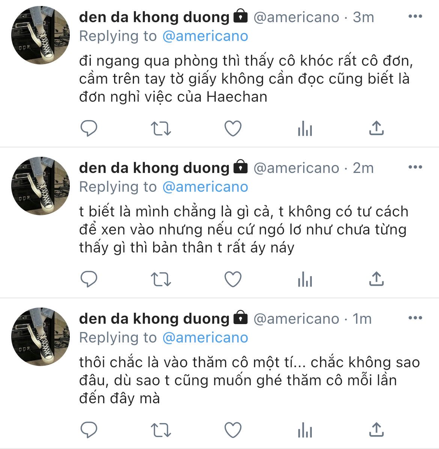This screenshot has width=439, height=449.
Task: Reply to the 1m-ago tweet
Action: click(89, 430)
